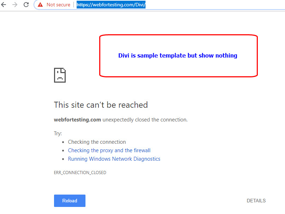Click the sad page error icon
This screenshot has height=214, width=285.
(60, 75)
